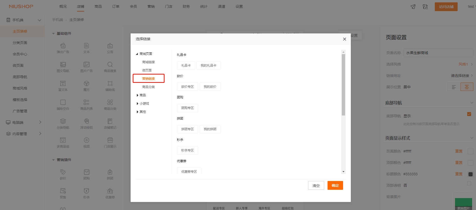The image size is (476, 210).
Task: Add the 拼团 plugin
Action: pos(110,175)
